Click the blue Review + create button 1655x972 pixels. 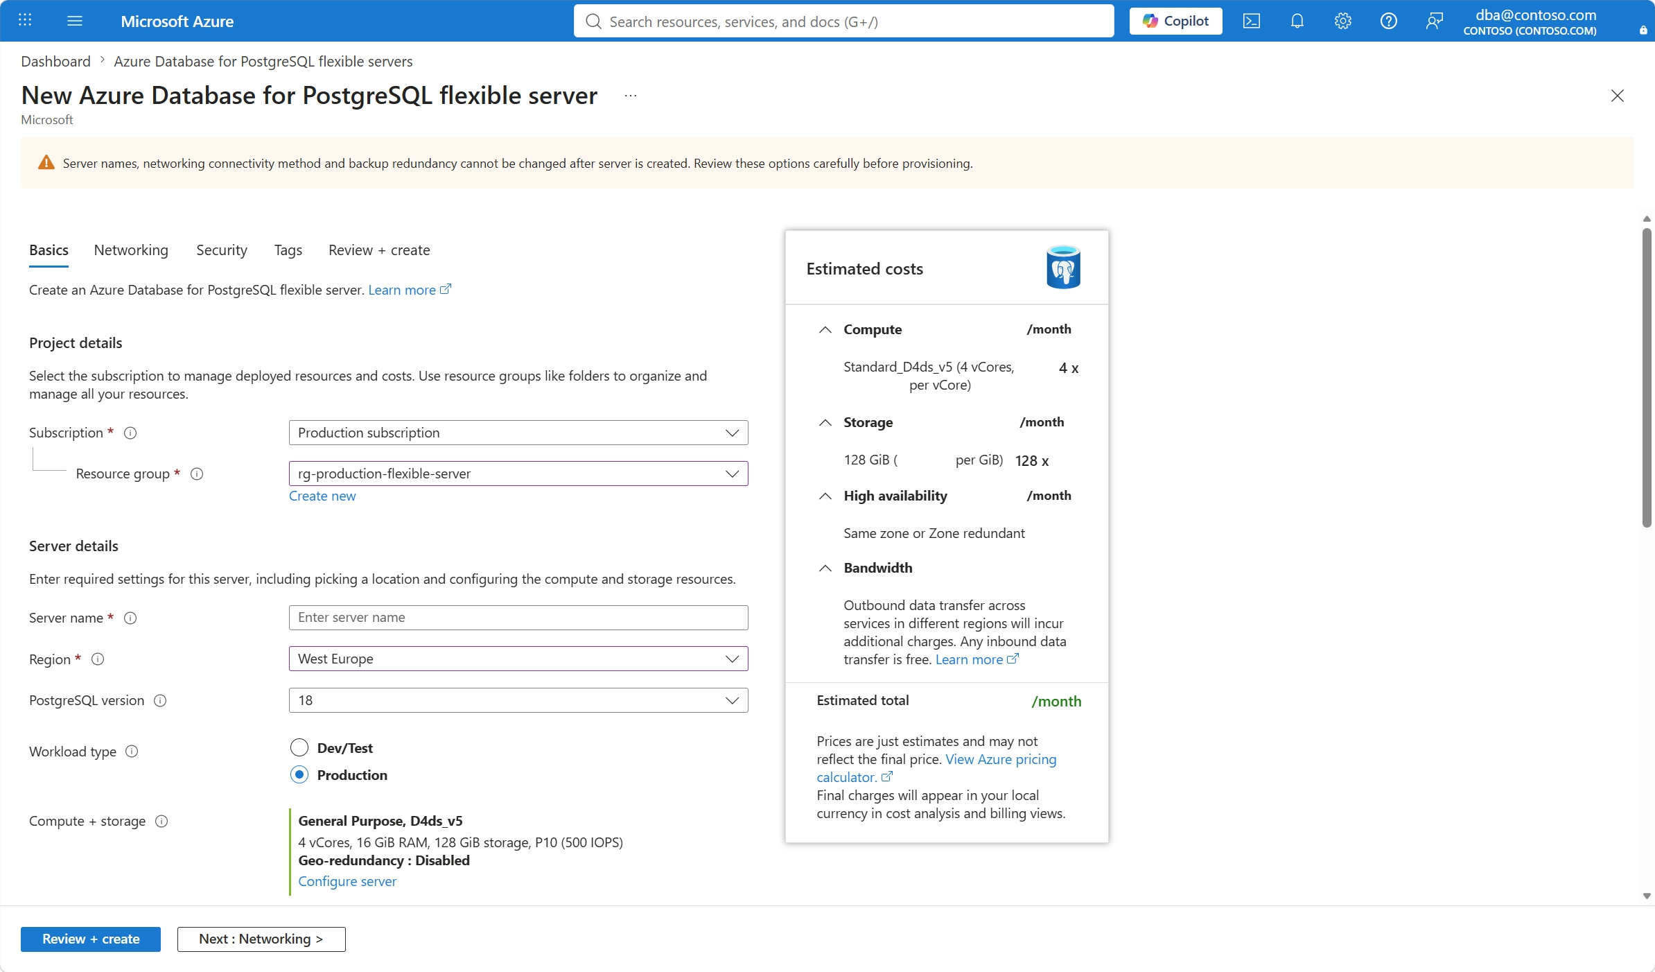91,939
